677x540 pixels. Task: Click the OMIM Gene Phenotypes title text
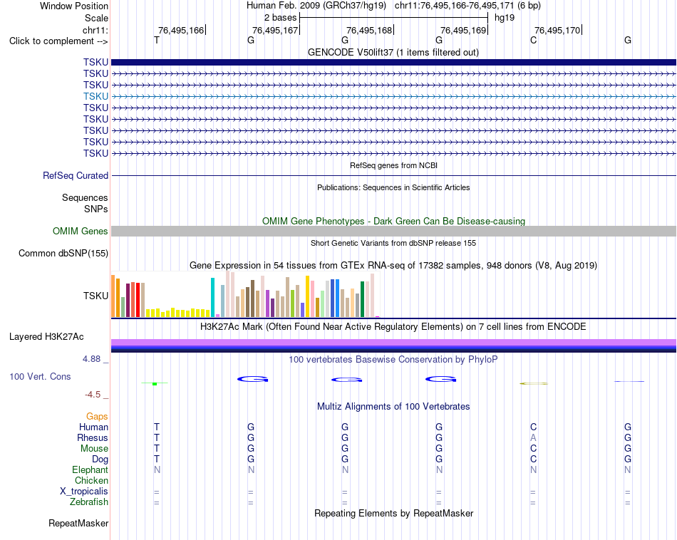pyautogui.click(x=393, y=221)
